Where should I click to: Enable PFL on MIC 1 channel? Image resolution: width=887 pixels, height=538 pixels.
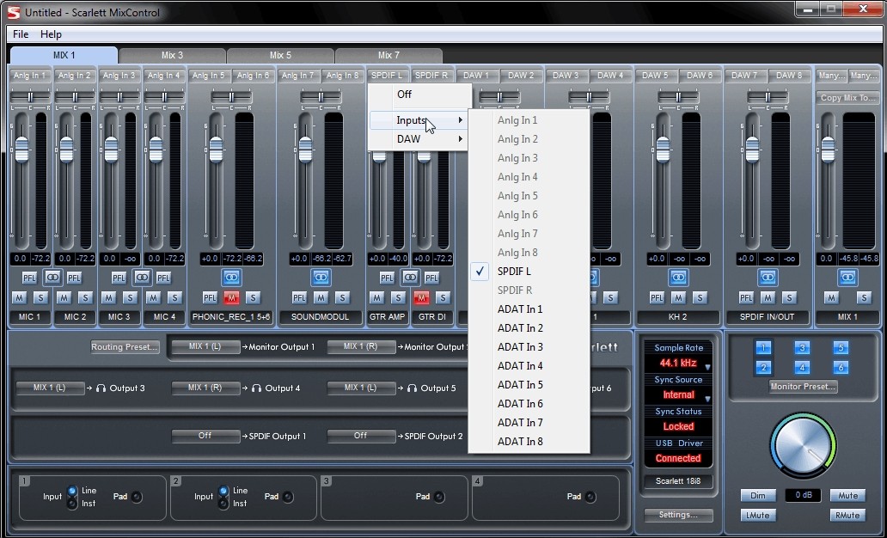tap(29, 278)
